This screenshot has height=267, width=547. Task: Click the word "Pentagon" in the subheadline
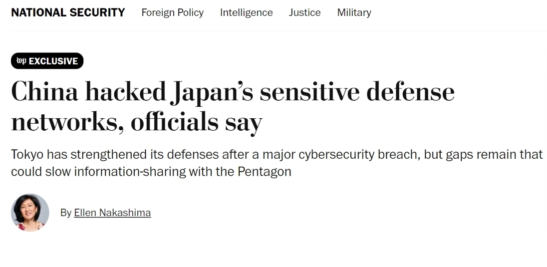(x=264, y=172)
